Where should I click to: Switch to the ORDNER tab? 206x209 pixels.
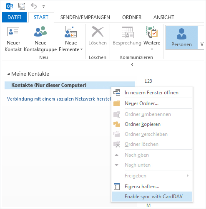pyautogui.click(x=132, y=17)
